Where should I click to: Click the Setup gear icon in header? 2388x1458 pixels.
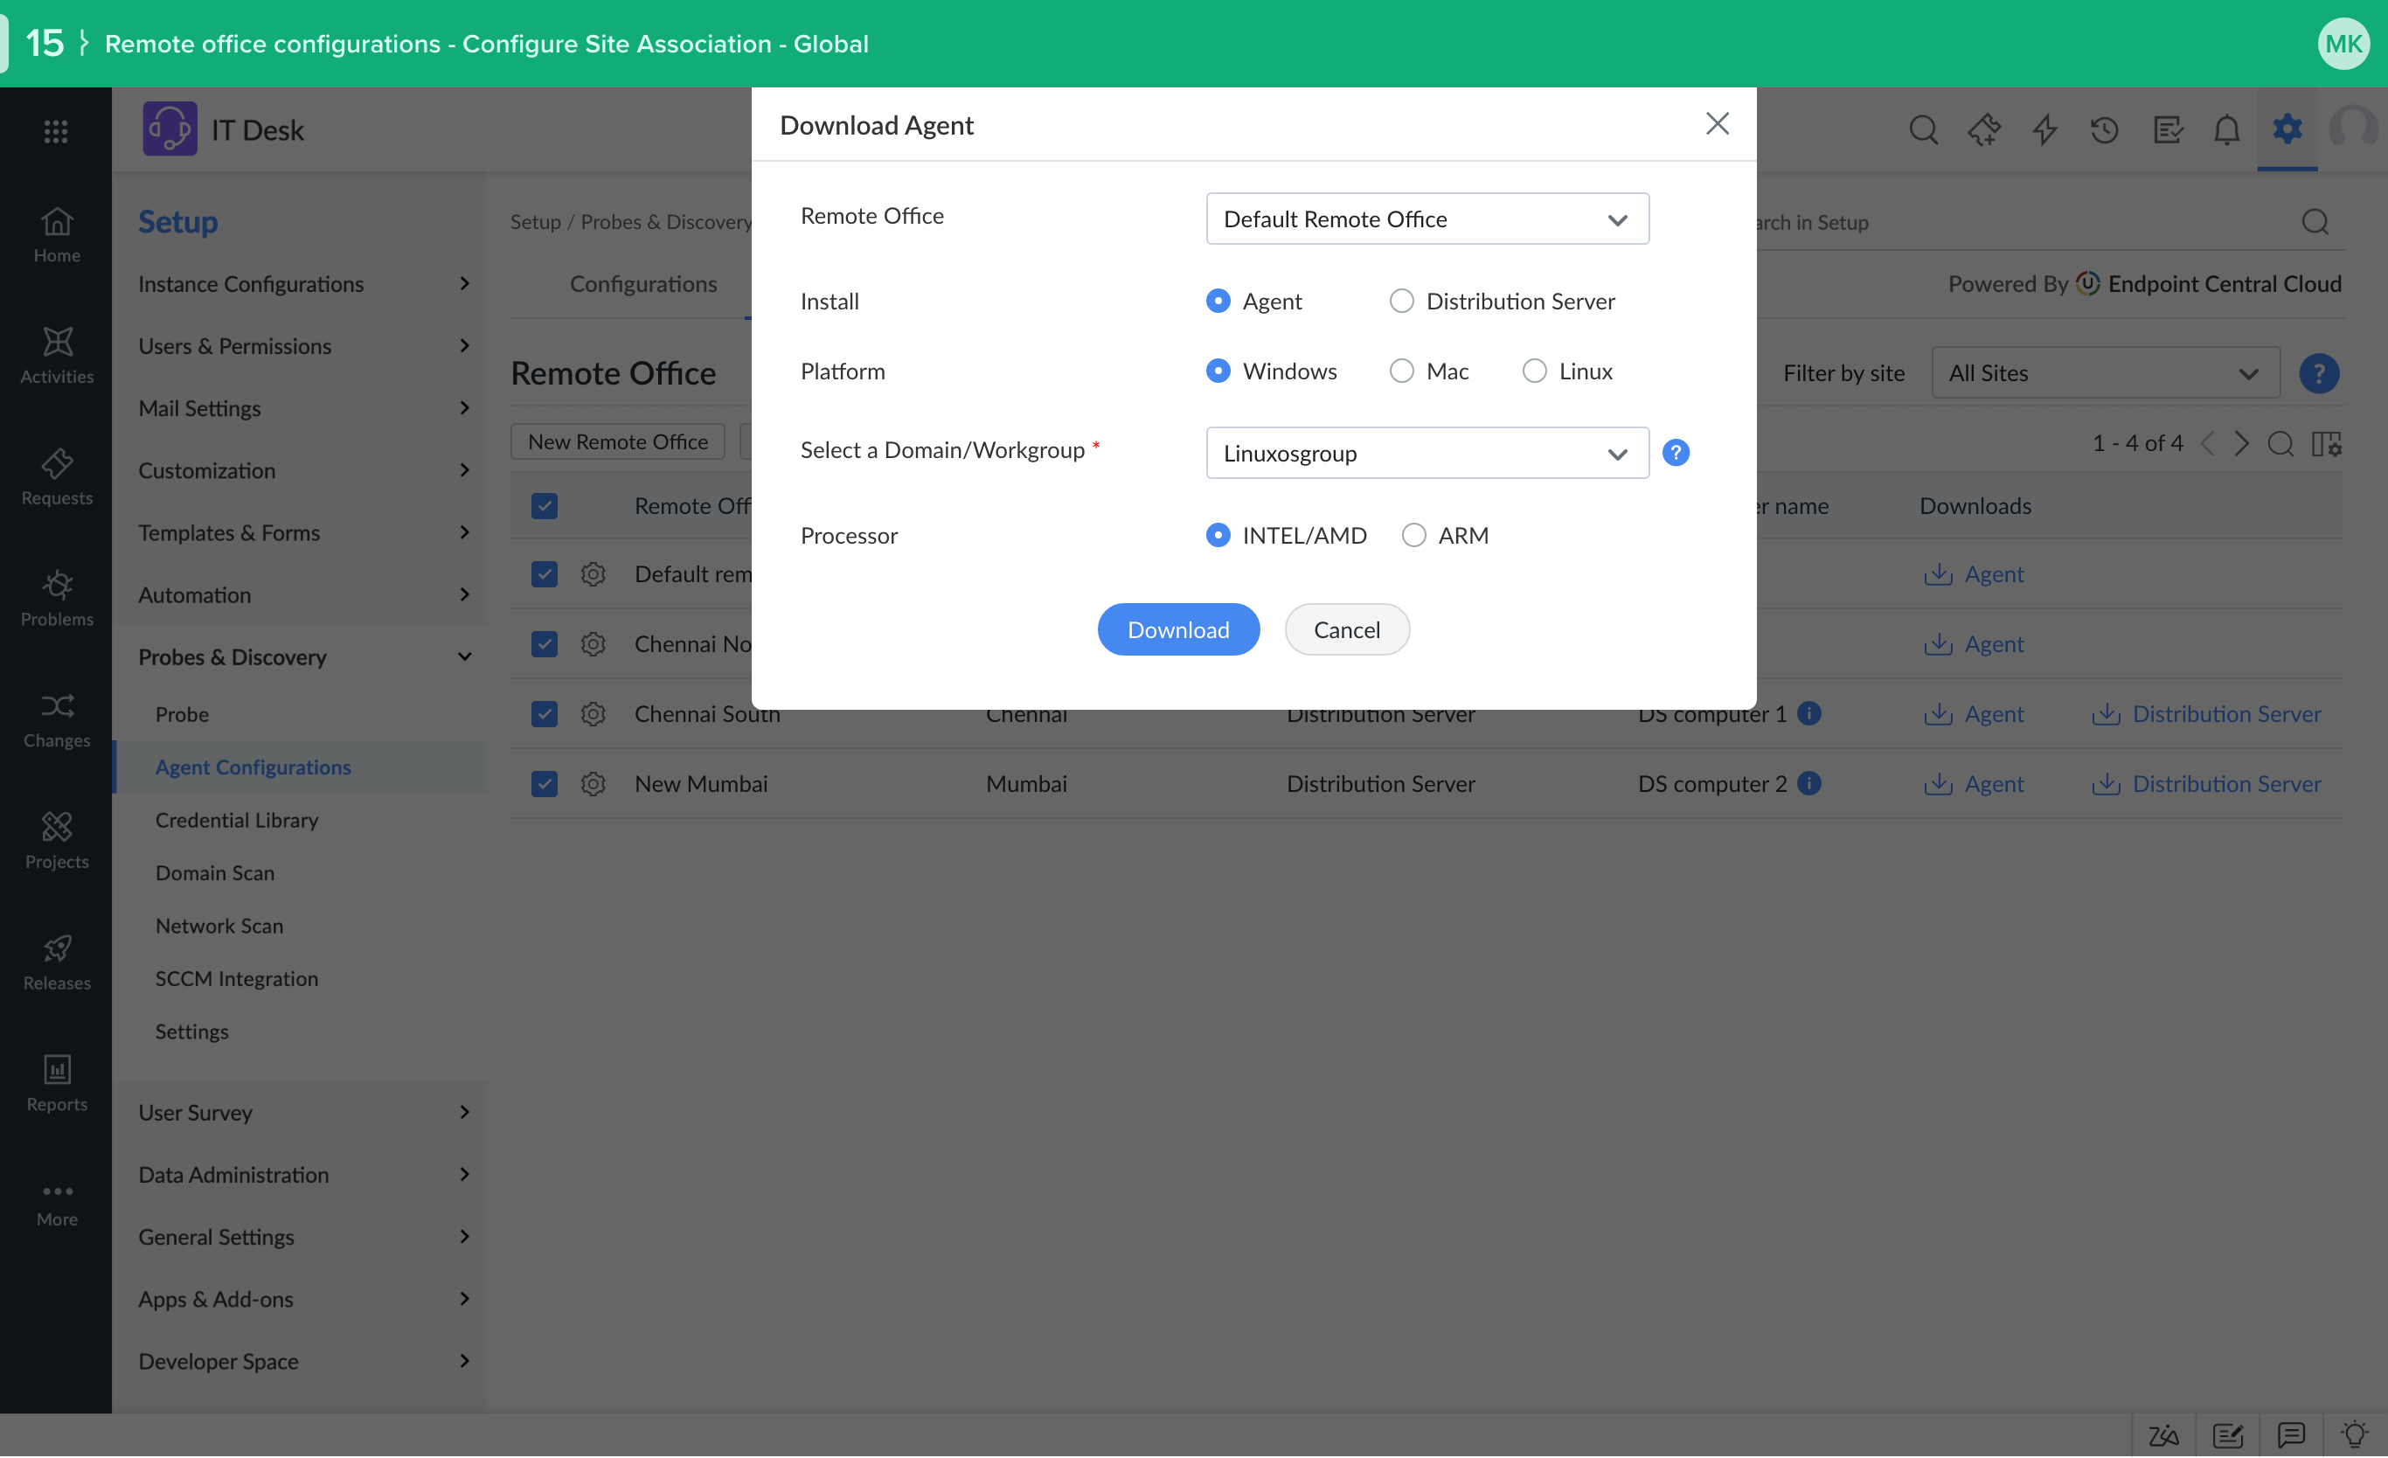coord(2287,128)
